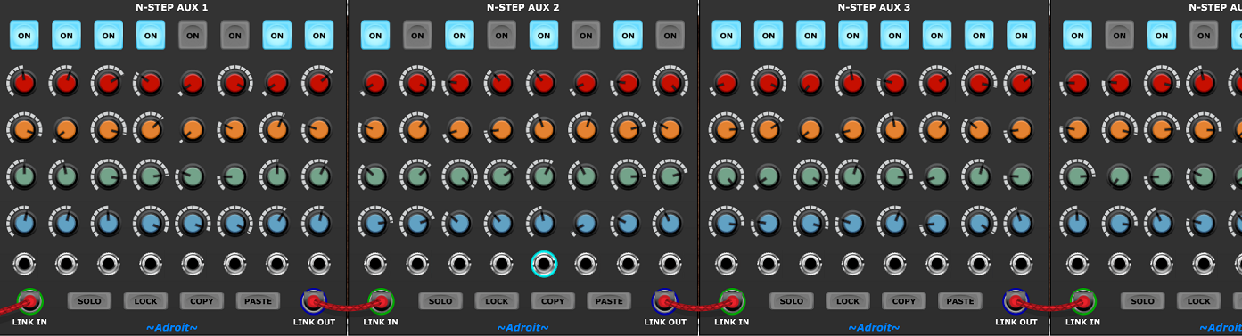Click PASTE on N-STEP AUX 1
This screenshot has width=1242, height=336.
click(x=258, y=301)
